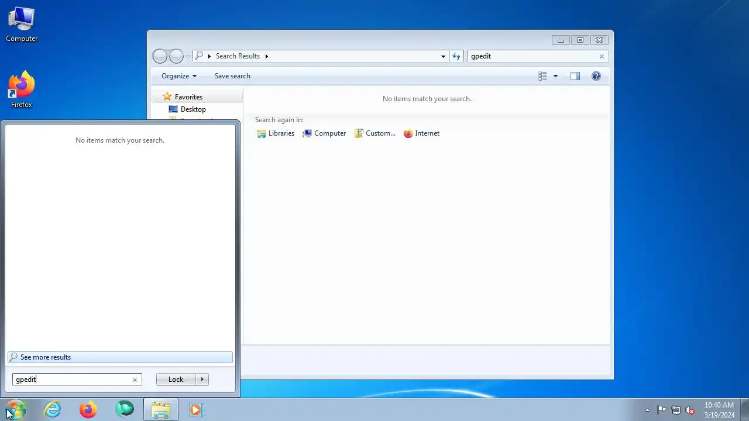Minimize the Search Results window
The width and height of the screenshot is (749, 421).
click(561, 40)
